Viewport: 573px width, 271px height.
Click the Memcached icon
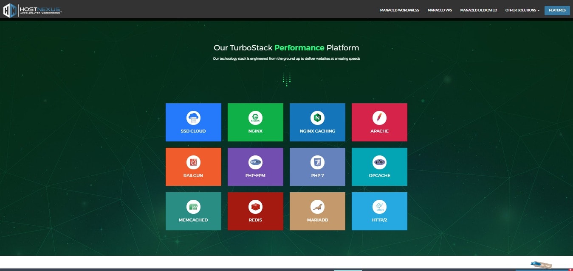[193, 207]
